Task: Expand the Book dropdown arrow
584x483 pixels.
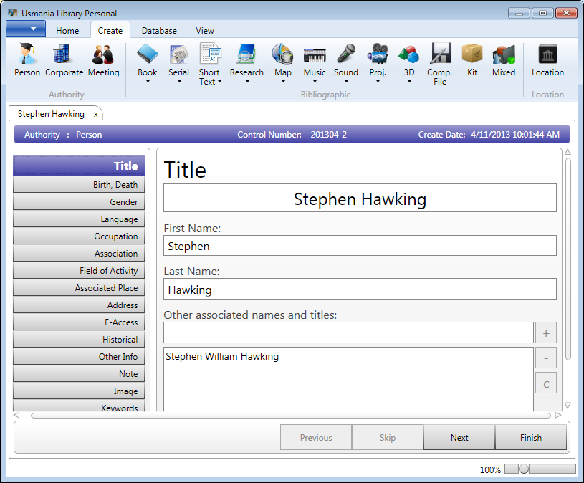Action: coord(148,81)
